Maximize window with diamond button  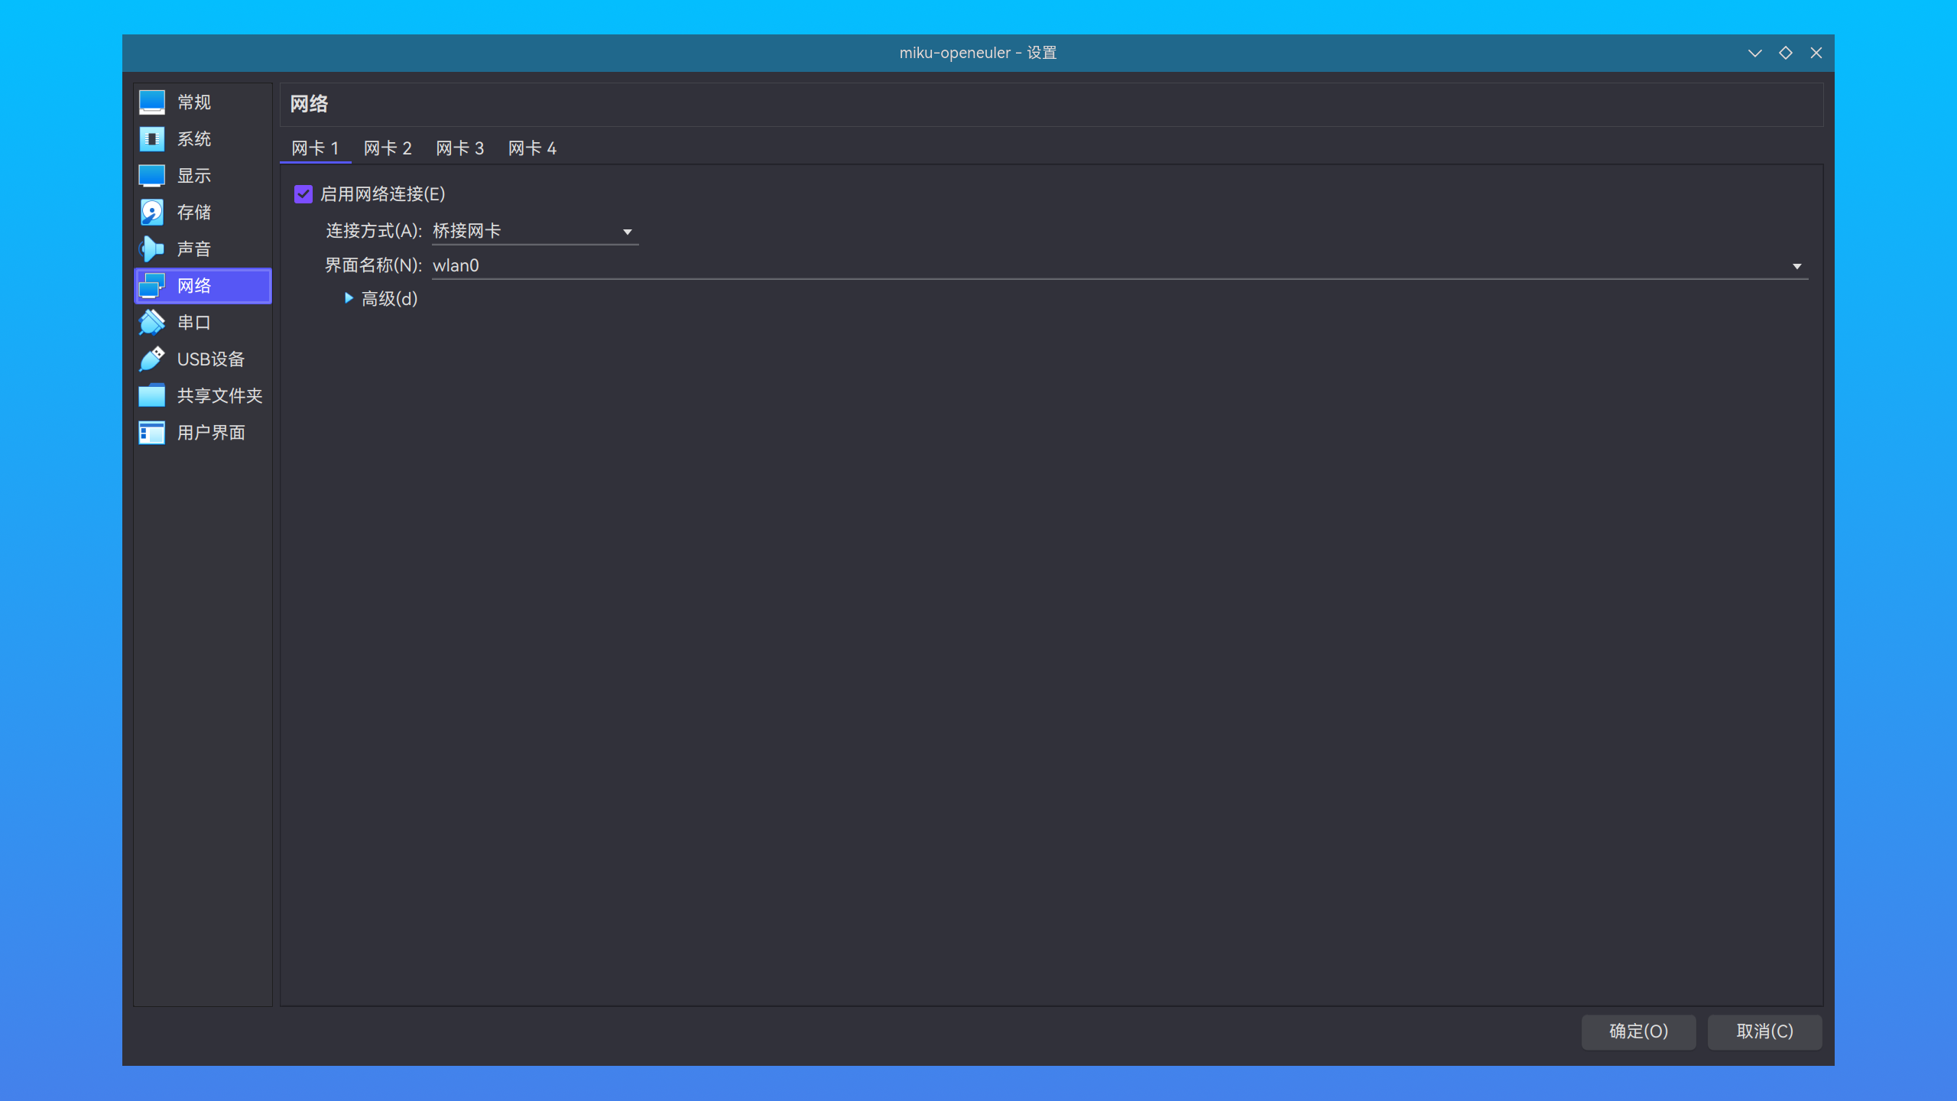coord(1786,53)
